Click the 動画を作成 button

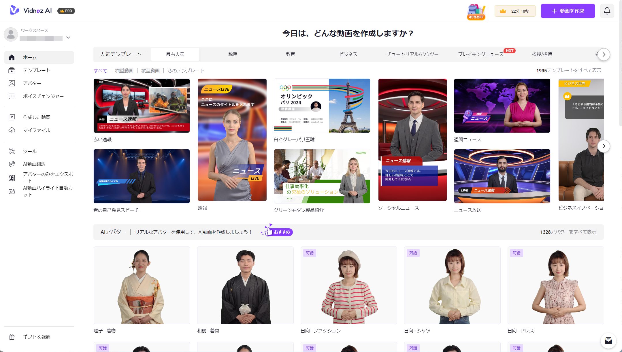pyautogui.click(x=568, y=11)
